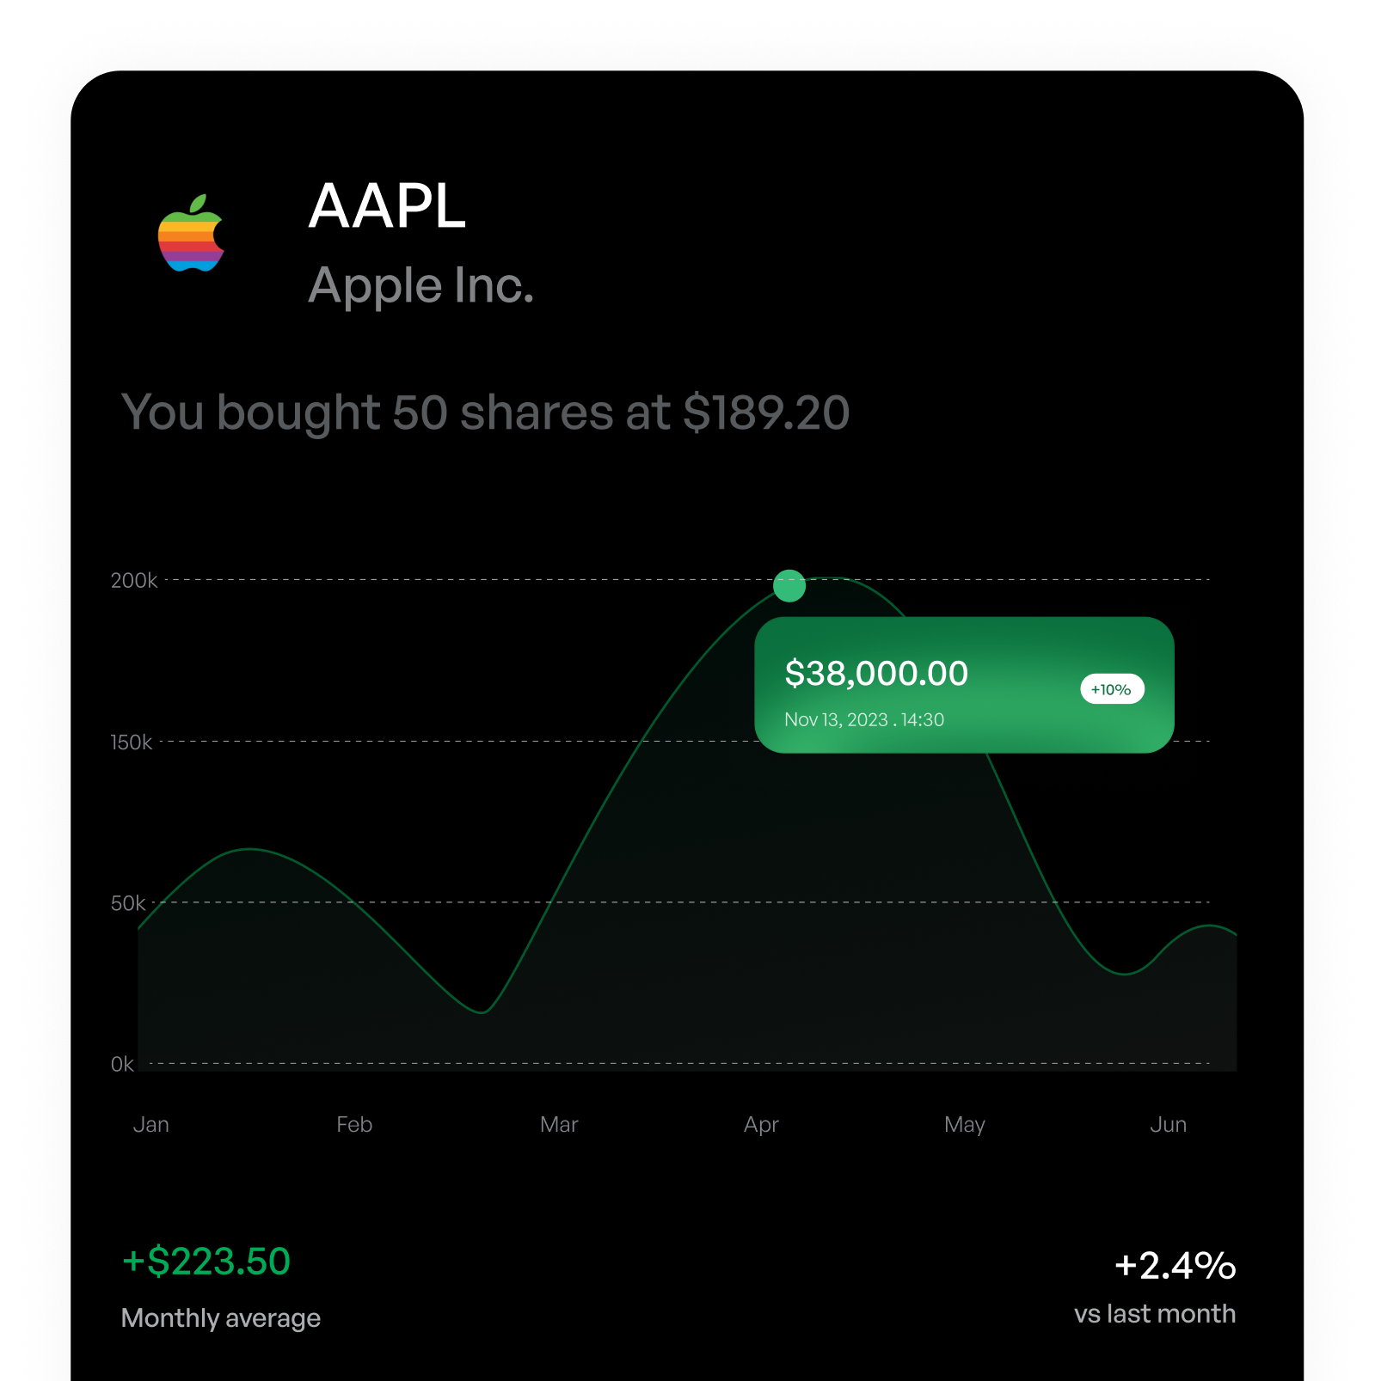This screenshot has width=1375, height=1381.
Task: Click the +2.4% vs last month figure
Action: click(1175, 1266)
